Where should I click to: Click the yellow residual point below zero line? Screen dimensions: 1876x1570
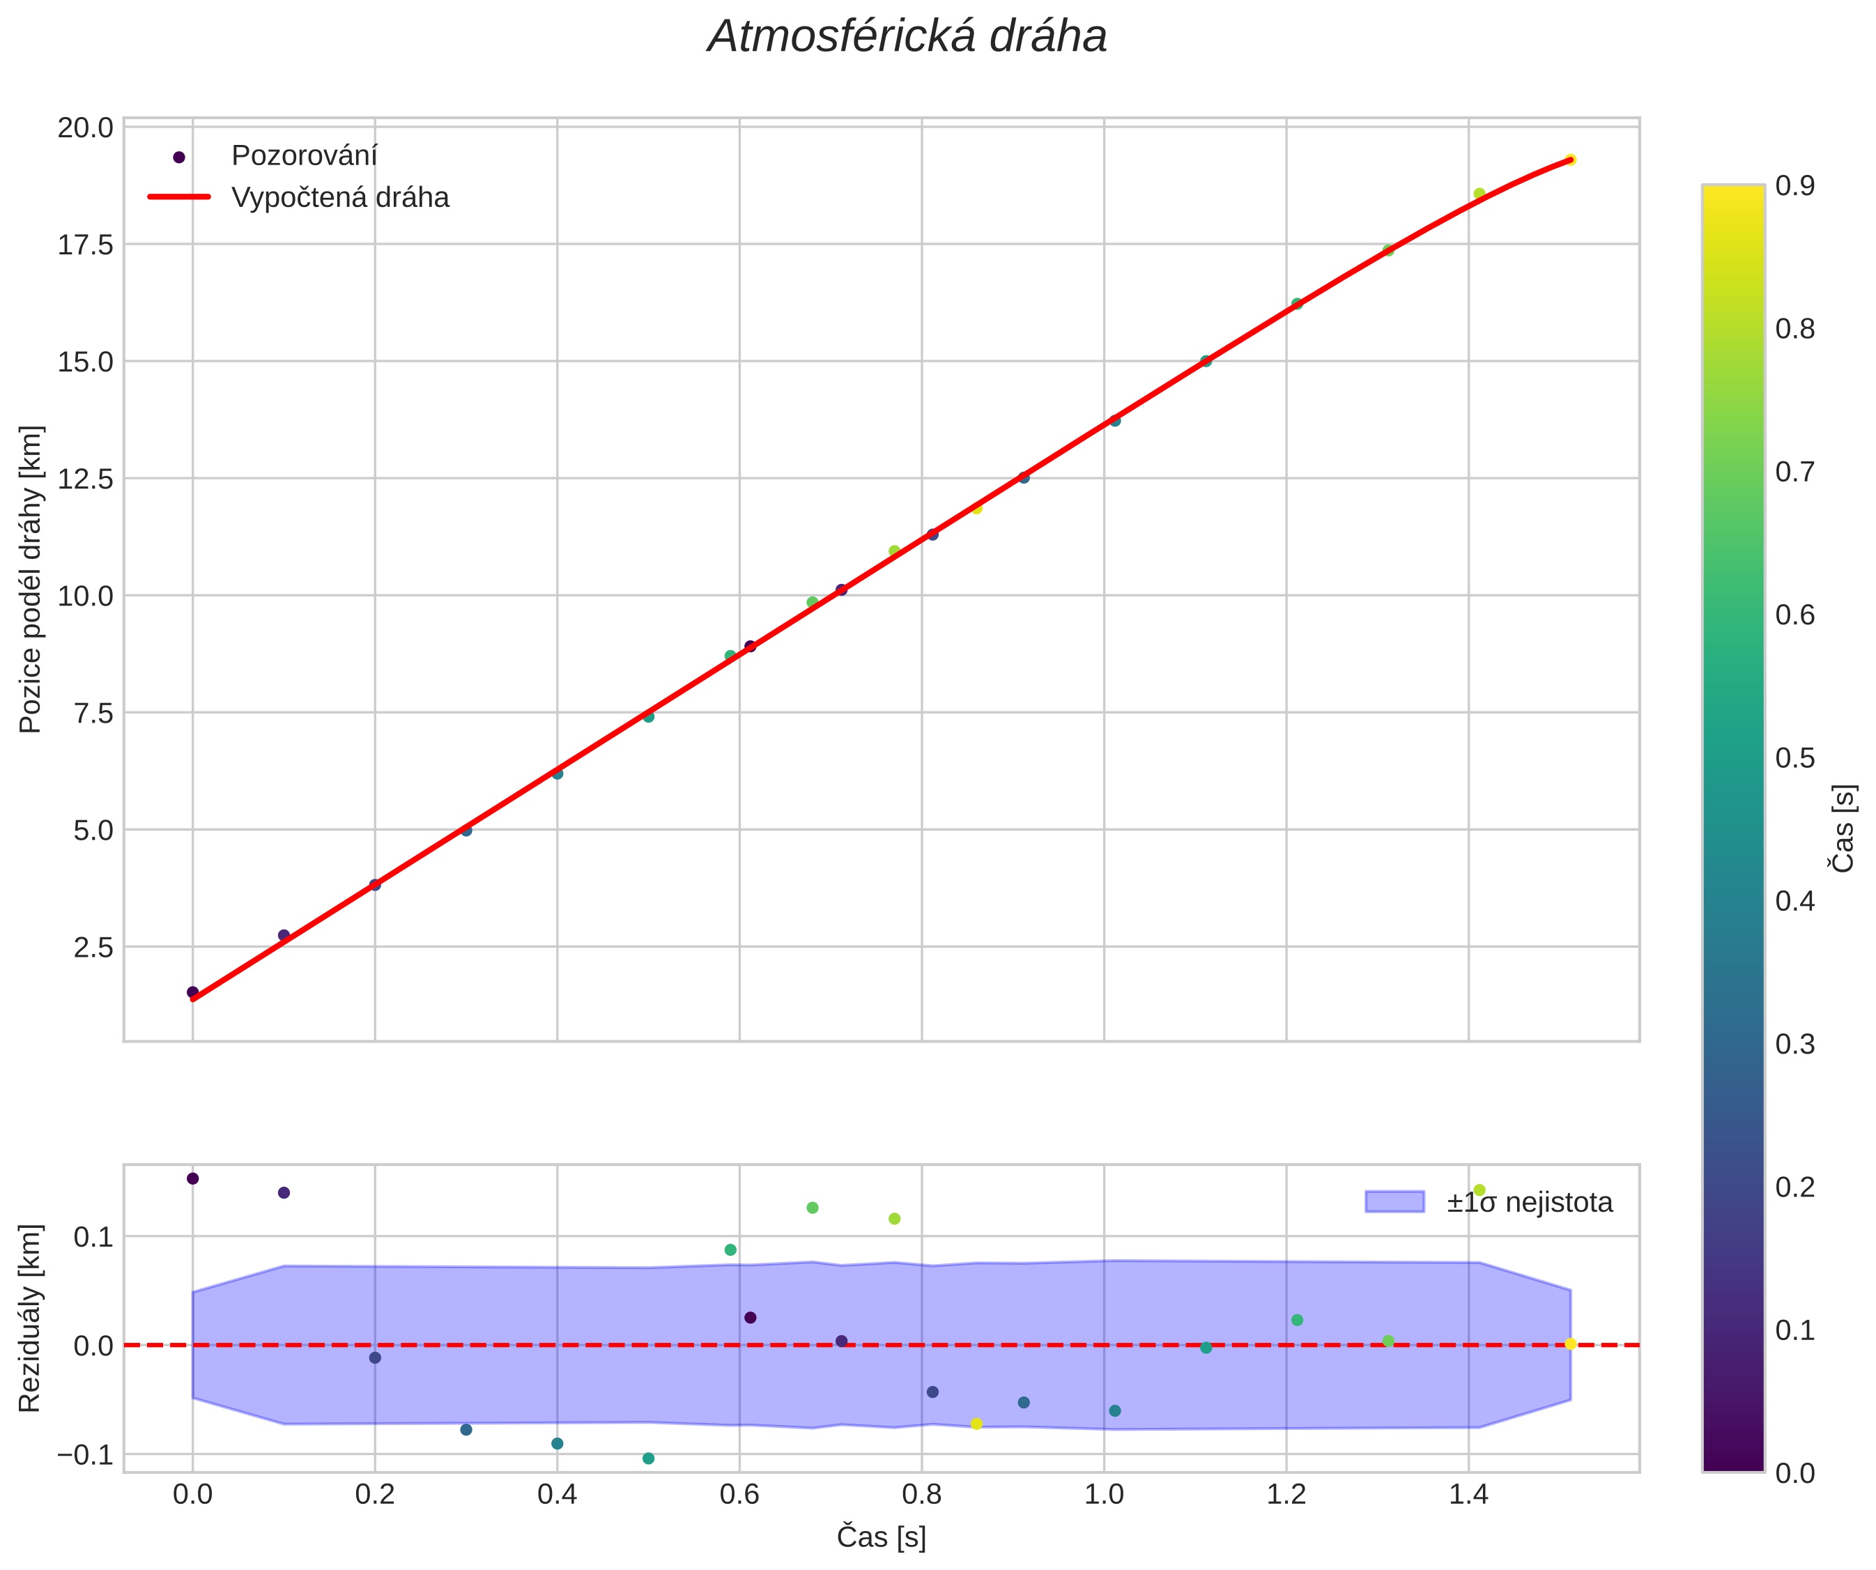pyautogui.click(x=976, y=1424)
